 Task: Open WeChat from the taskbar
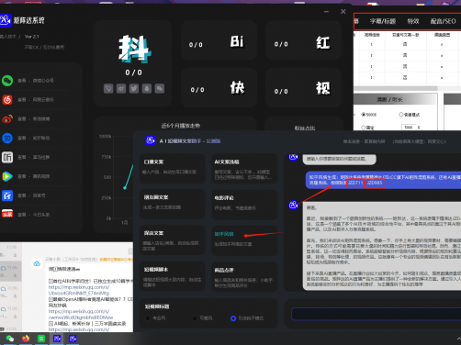(10, 339)
